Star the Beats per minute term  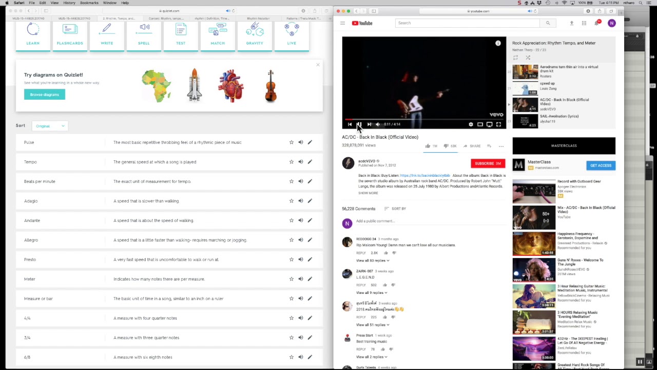(291, 181)
